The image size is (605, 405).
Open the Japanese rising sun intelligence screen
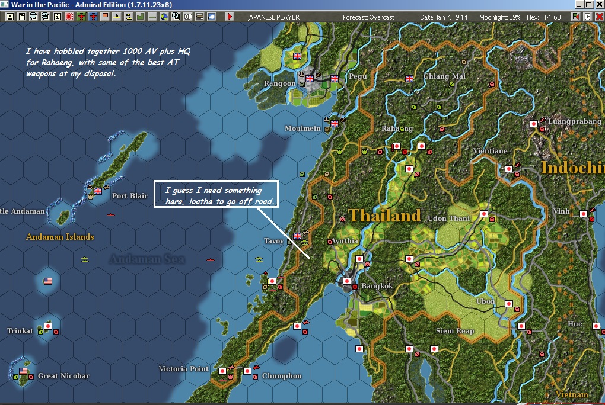[x=69, y=17]
